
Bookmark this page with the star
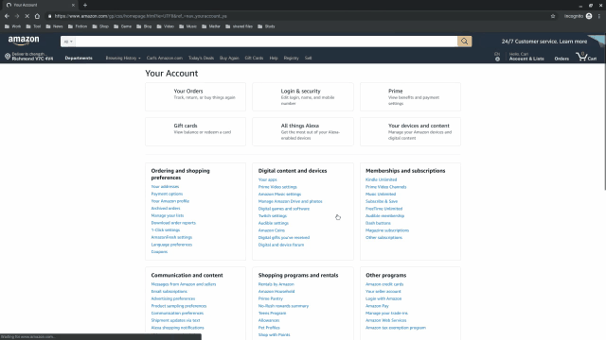point(553,16)
